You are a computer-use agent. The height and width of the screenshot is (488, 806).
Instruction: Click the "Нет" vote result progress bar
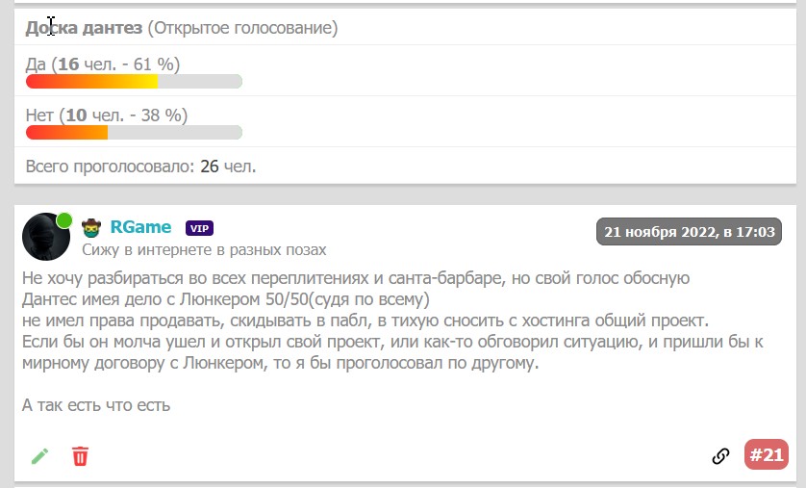coord(134,133)
